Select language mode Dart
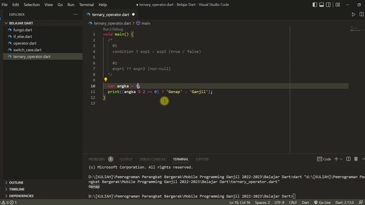This screenshot has height=205, width=365. (x=305, y=203)
